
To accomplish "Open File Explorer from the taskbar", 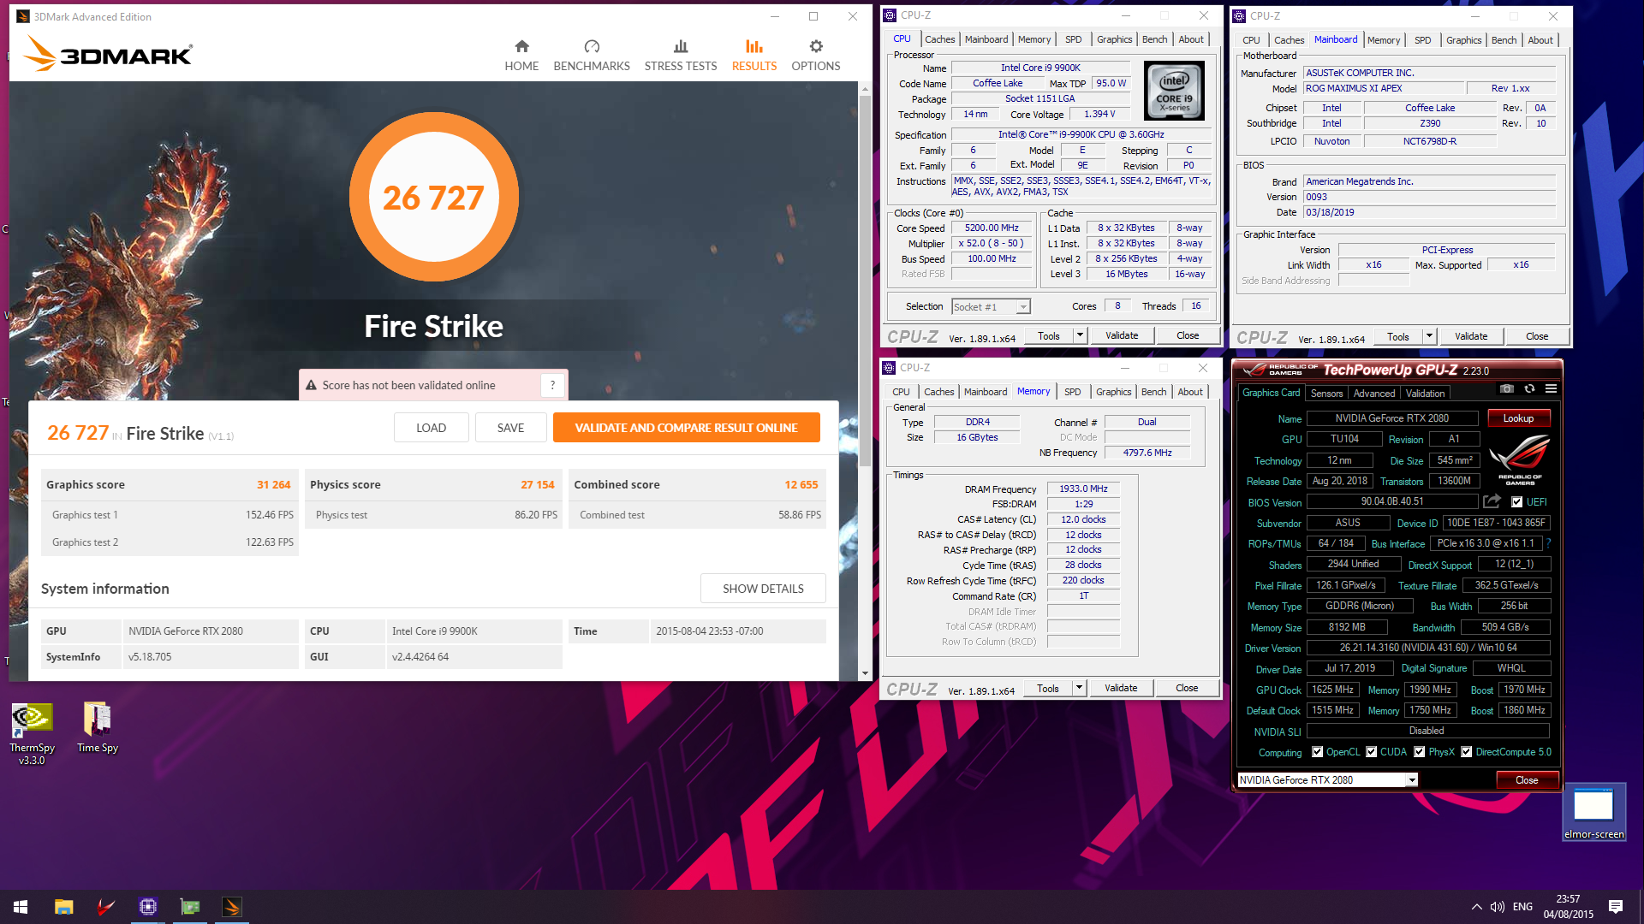I will point(63,907).
